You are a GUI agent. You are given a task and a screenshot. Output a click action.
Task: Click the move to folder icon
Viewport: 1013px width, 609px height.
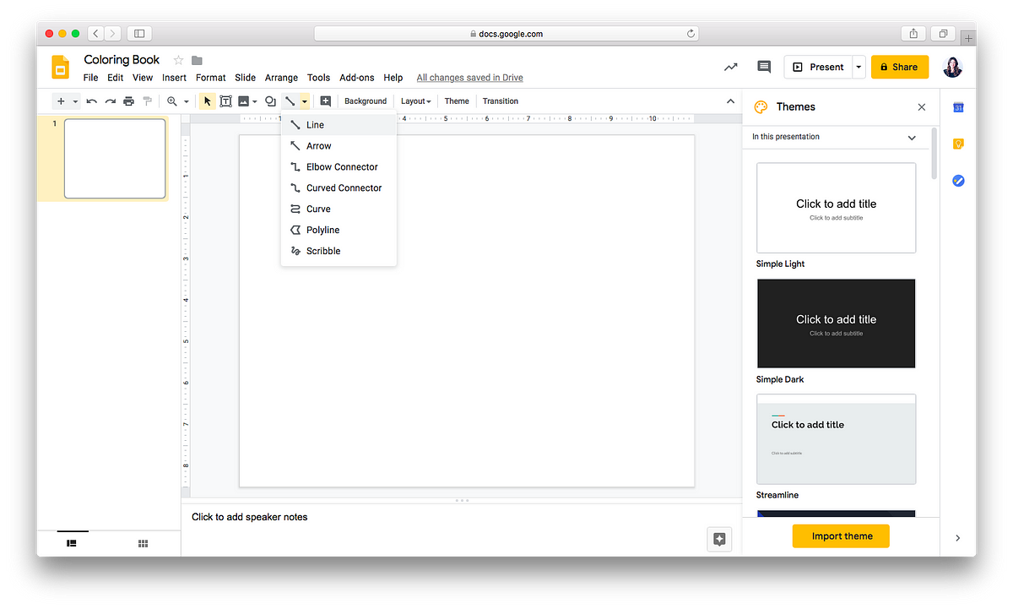(197, 60)
